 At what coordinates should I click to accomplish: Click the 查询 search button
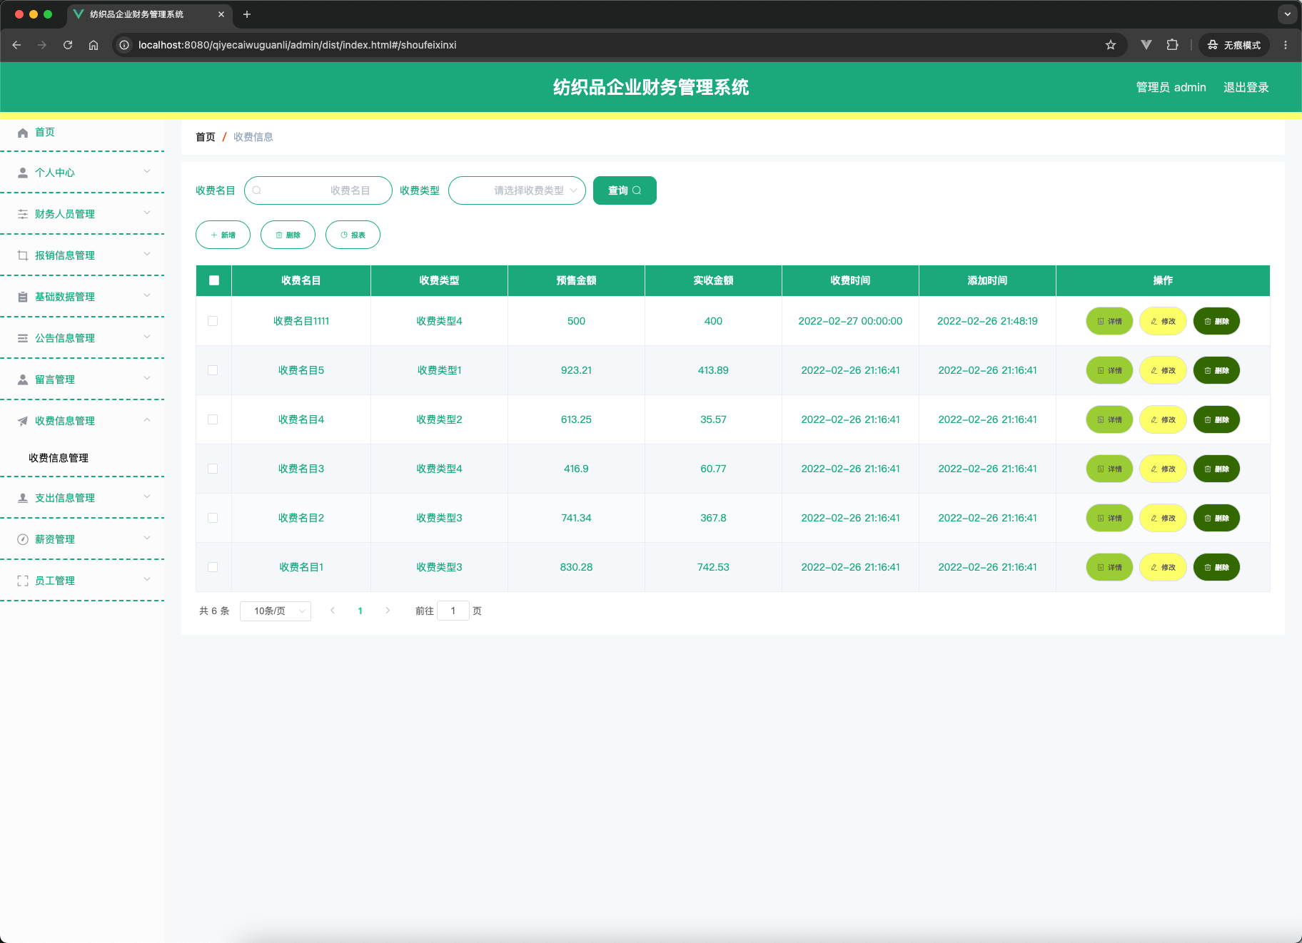click(x=625, y=190)
